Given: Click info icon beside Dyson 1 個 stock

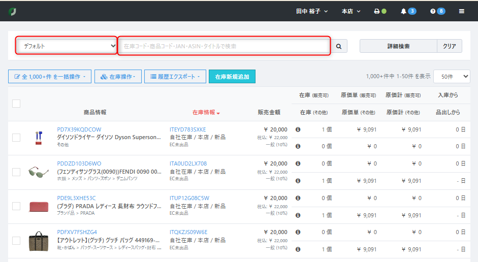Looking at the screenshot, I should (298, 129).
